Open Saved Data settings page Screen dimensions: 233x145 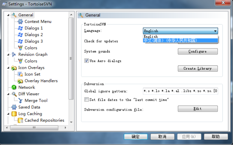(x=29, y=107)
